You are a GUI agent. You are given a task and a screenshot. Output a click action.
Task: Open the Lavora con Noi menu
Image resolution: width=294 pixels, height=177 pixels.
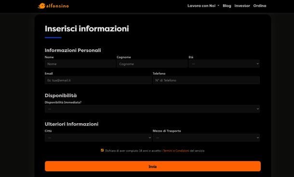click(x=203, y=6)
